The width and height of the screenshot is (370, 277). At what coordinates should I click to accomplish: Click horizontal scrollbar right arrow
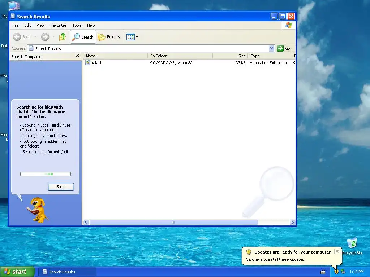coord(292,222)
